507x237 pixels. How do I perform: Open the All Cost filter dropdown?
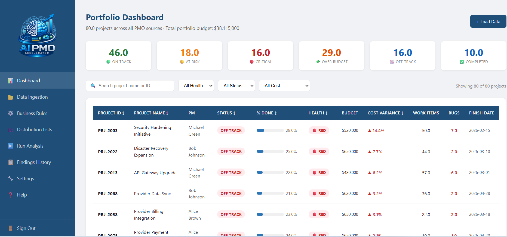pos(284,86)
